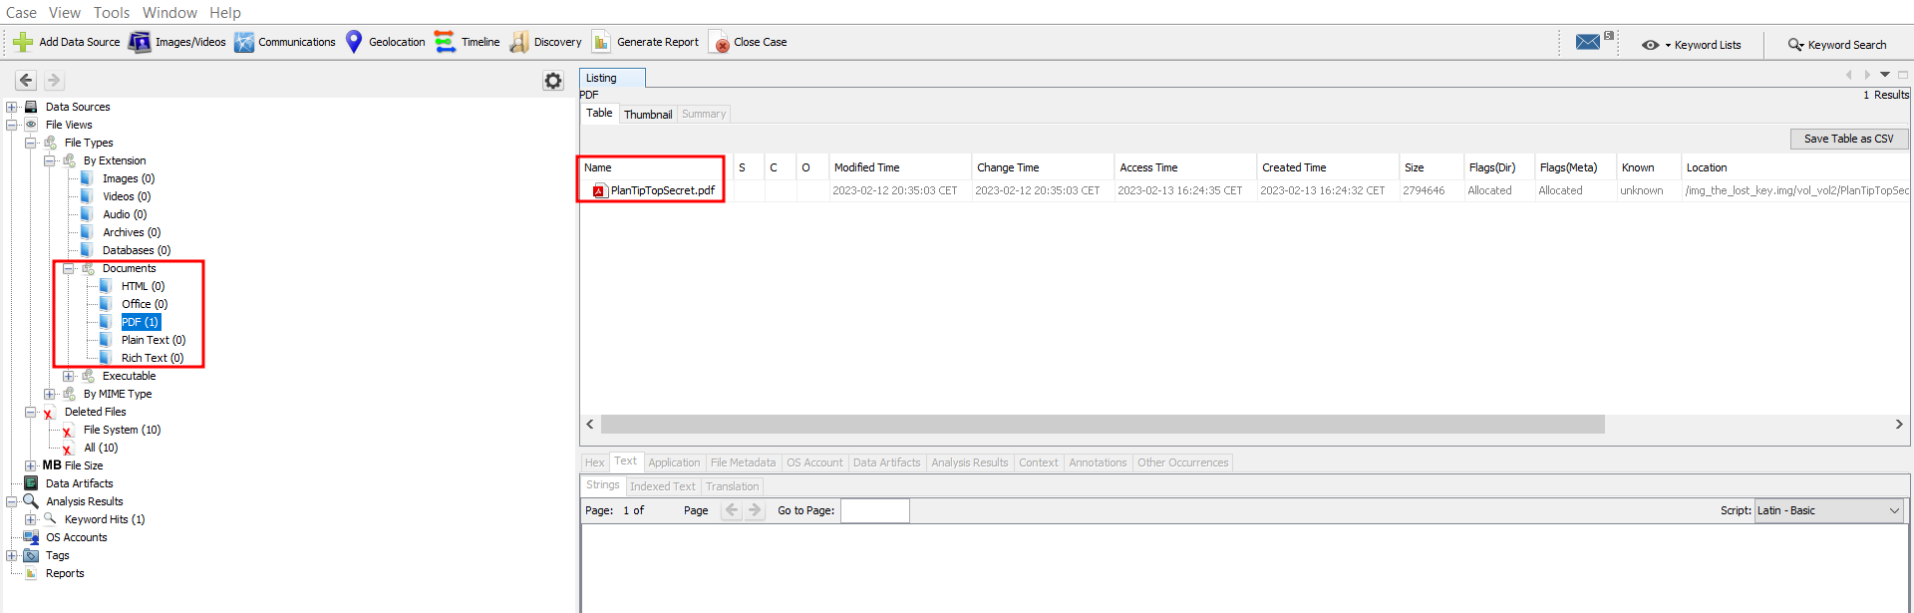Open the View menu
The height and width of the screenshot is (613, 1914).
click(x=65, y=12)
